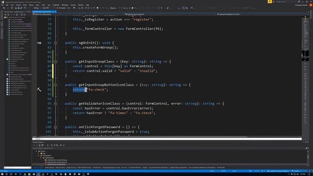Collapse getInputGroupClass block at line 86
This screenshot has width=313, height=176.
[x=55, y=62]
